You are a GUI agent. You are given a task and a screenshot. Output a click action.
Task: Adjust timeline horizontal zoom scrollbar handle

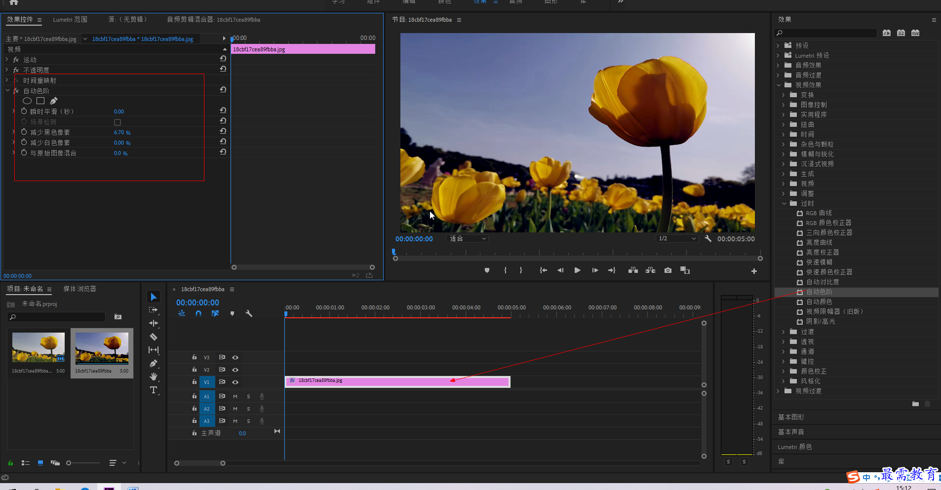point(223,463)
